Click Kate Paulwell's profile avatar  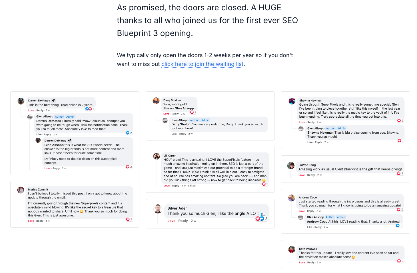[x=292, y=249]
